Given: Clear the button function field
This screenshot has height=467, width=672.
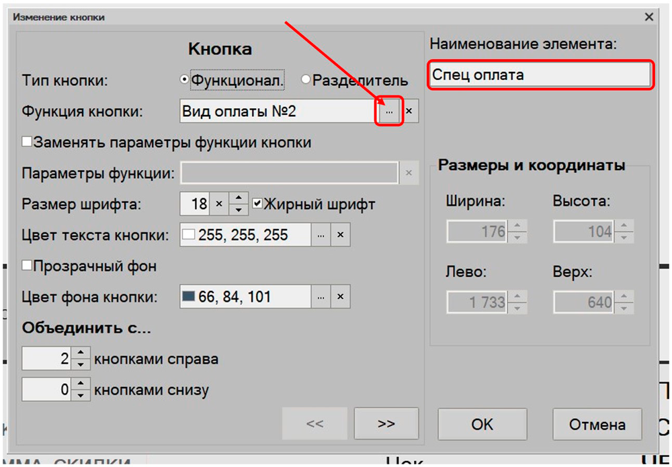Looking at the screenshot, I should 409,112.
